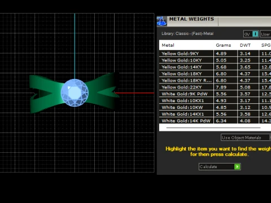Select the White Gold:14KX1 row
The width and height of the screenshot is (271, 203).
pos(215,114)
